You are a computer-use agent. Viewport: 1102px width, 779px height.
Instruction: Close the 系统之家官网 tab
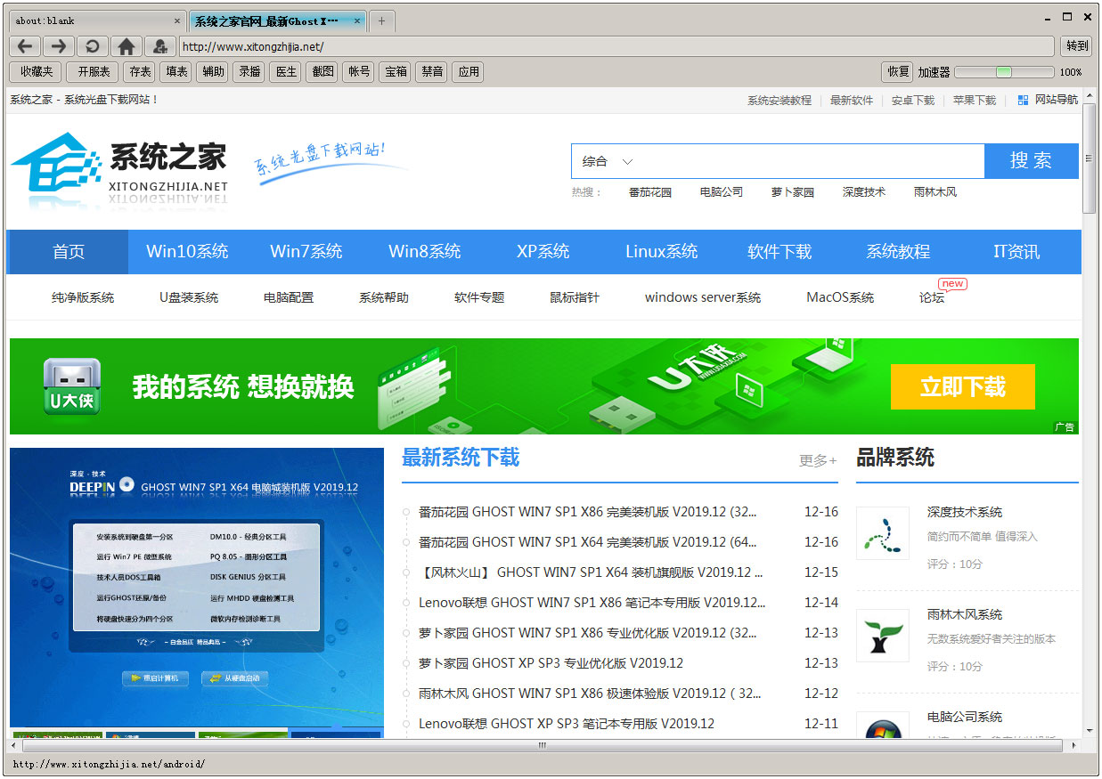(357, 20)
